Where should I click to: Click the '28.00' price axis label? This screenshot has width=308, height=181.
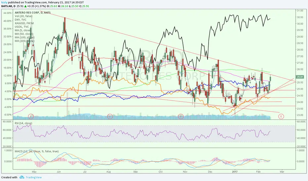pos(300,50)
